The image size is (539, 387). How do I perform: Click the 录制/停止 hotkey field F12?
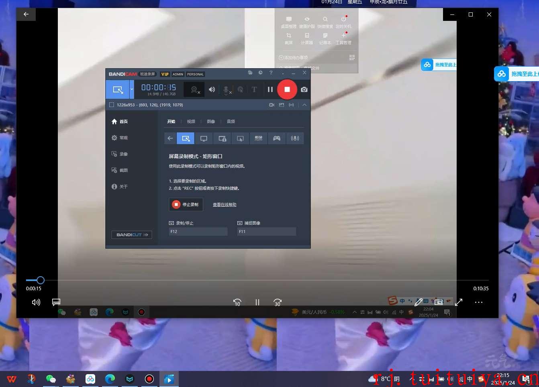click(198, 232)
